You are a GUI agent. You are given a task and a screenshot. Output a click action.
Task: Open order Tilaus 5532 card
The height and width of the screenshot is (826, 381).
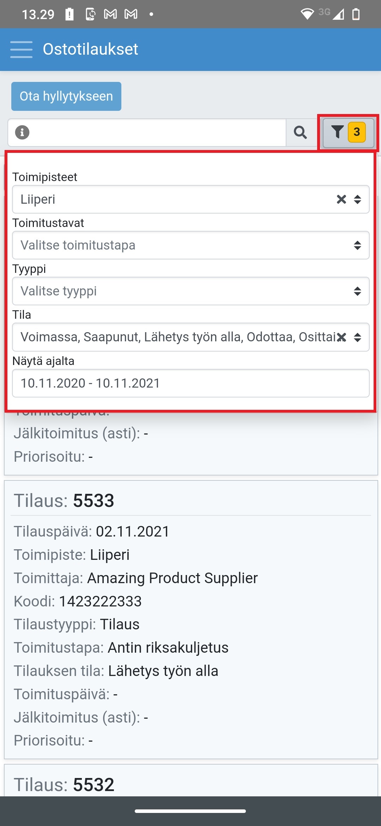(x=190, y=784)
